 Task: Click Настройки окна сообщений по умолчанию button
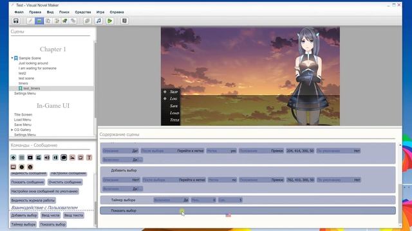click(44, 191)
